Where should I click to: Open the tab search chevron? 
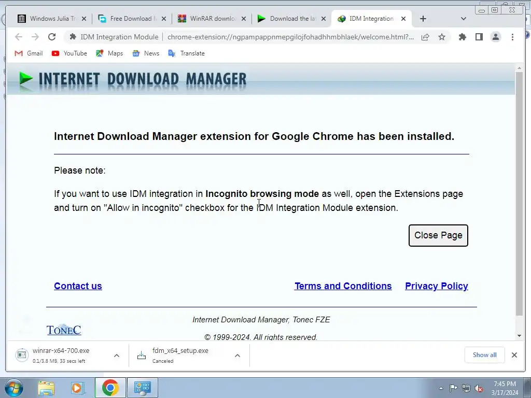464,19
